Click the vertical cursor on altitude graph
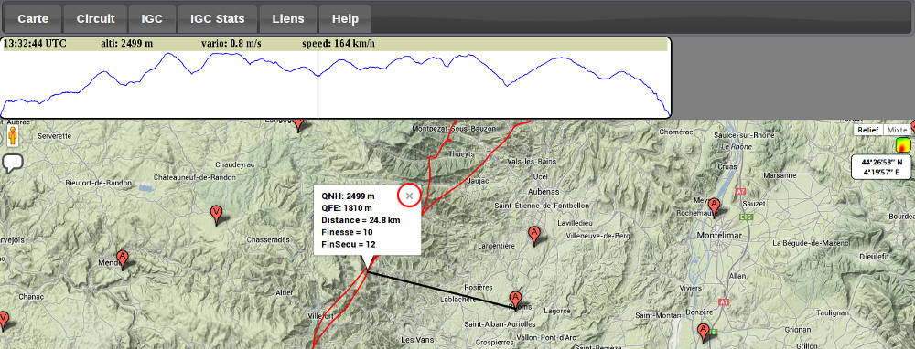This screenshot has height=349, width=915. [x=318, y=84]
